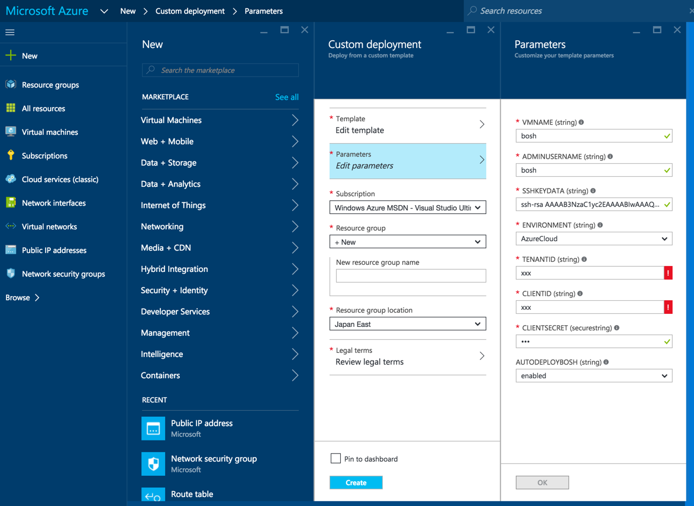694x506 pixels.
Task: Open the Internet of Things category
Action: (220, 205)
